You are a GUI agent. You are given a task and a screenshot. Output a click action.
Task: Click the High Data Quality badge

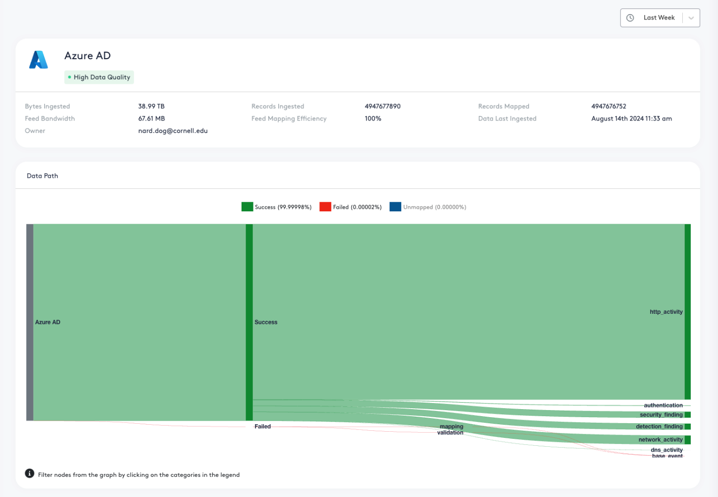pos(99,77)
